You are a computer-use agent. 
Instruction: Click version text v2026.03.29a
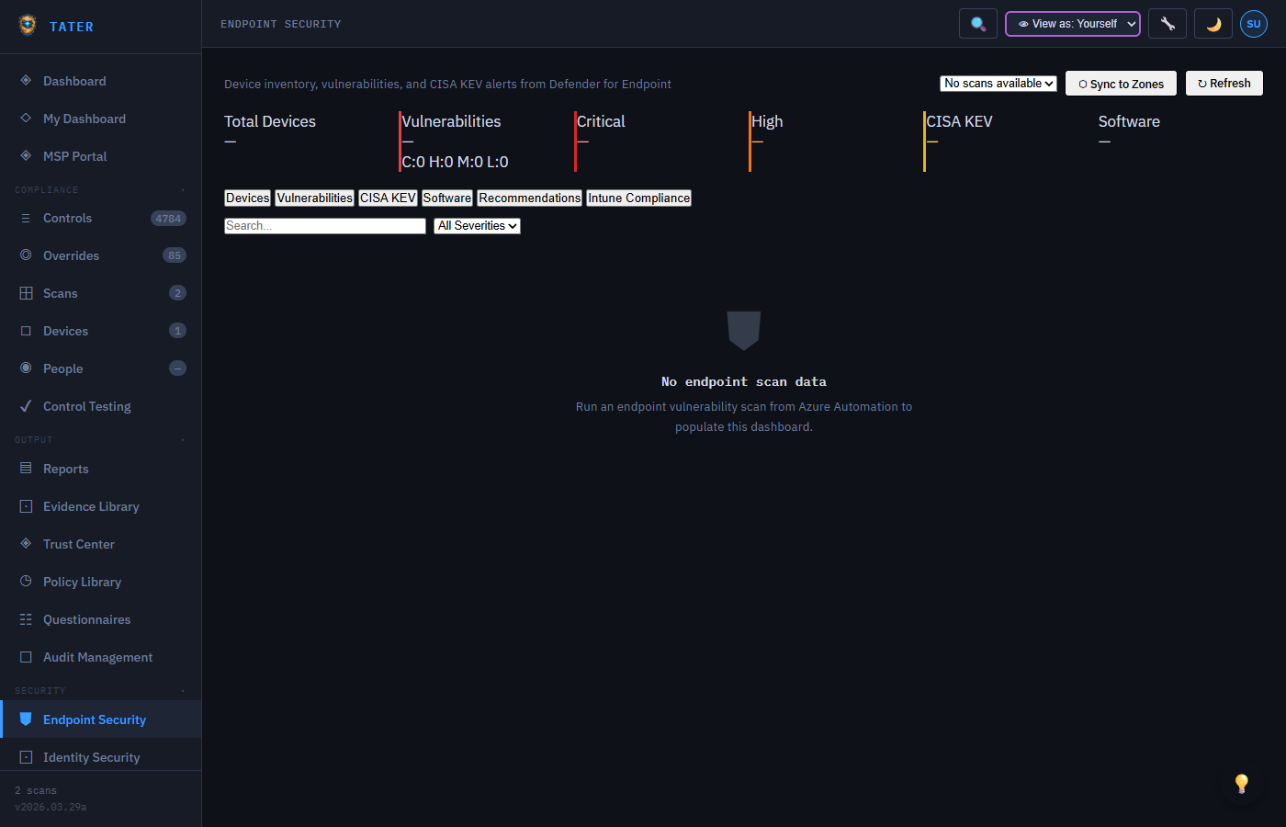(x=51, y=807)
